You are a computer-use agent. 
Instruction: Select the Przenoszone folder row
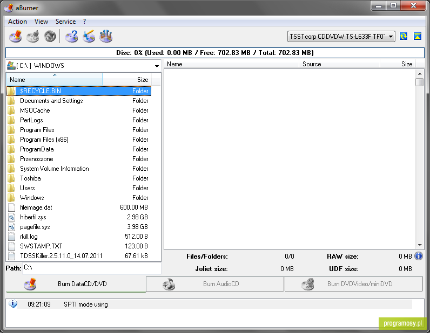[x=79, y=159]
